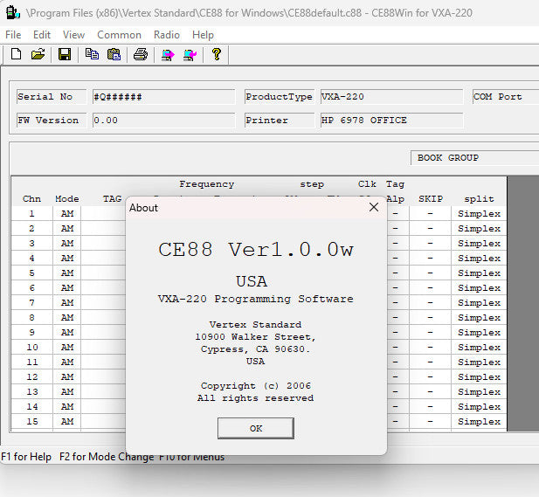This screenshot has height=497, width=539.
Task: Click the FW Version value field
Action: click(x=163, y=121)
